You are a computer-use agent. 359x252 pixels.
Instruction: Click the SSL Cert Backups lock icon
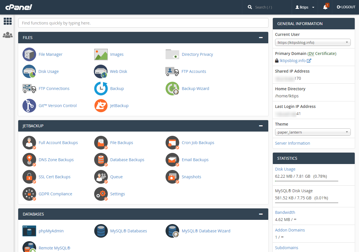coord(29,177)
